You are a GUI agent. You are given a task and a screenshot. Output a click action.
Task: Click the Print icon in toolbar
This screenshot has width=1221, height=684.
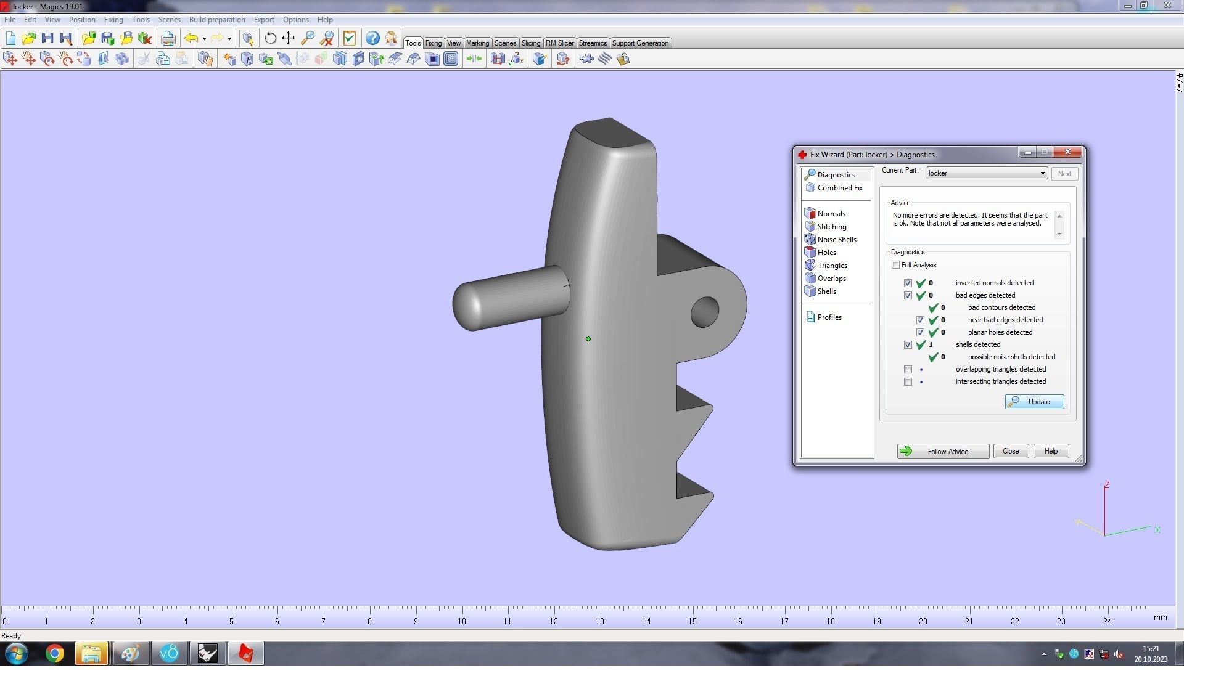coord(168,38)
